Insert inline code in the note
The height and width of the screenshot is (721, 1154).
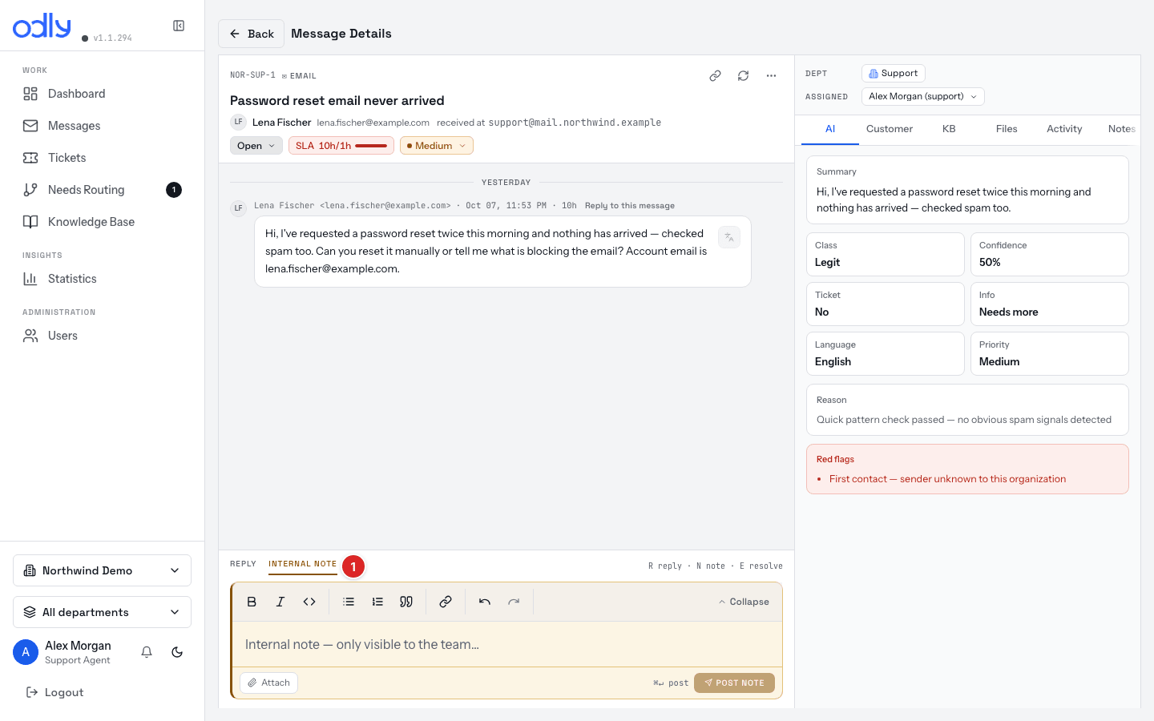point(309,602)
